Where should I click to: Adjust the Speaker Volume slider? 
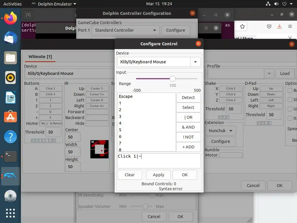145,206
